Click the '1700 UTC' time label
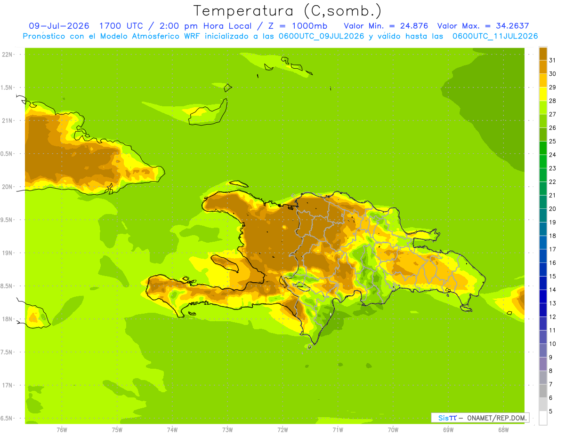This screenshot has height=436, width=565. (121, 26)
